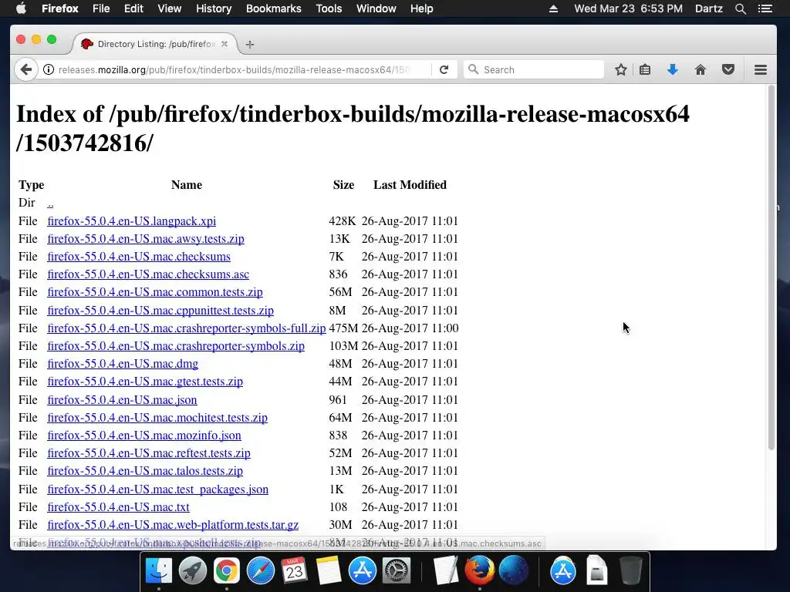Download mac.reftest.tests.zip file
790x592 pixels.
[149, 453]
